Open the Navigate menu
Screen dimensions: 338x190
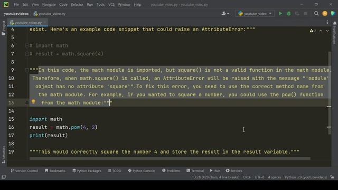(x=49, y=5)
